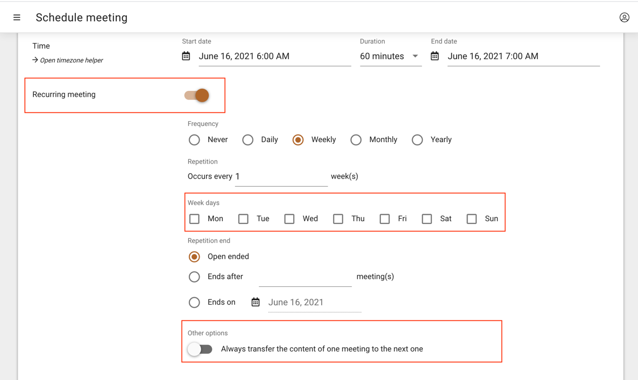Screen dimensions: 638x380
Task: Click the Start date calendar icon
Action: [x=186, y=56]
